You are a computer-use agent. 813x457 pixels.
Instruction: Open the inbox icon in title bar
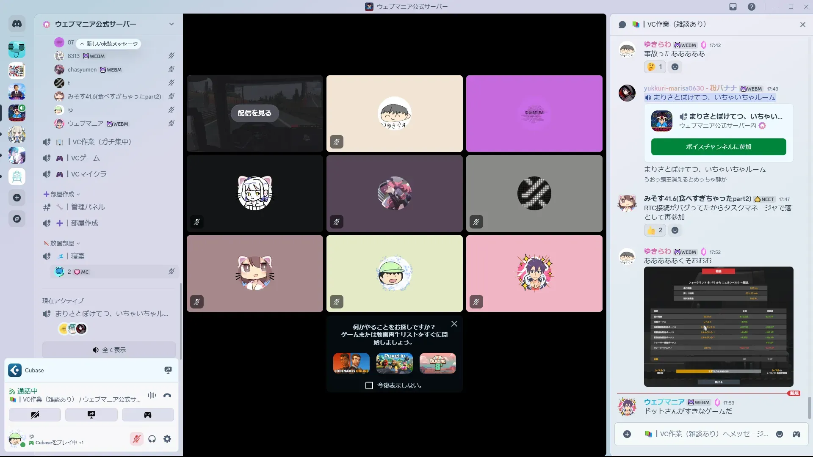click(733, 7)
